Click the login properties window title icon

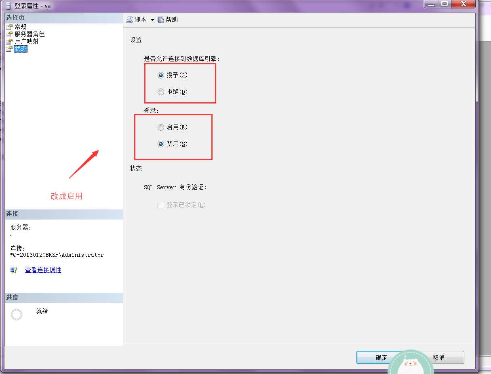pyautogui.click(x=8, y=6)
